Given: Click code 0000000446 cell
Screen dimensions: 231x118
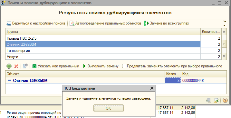Looking at the screenshot, I should 204,80.
